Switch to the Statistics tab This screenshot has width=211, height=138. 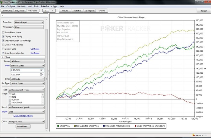click(77, 11)
